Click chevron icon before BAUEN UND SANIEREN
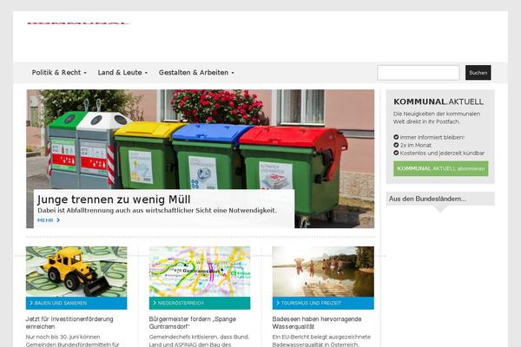The image size is (521, 347). pos(31,303)
